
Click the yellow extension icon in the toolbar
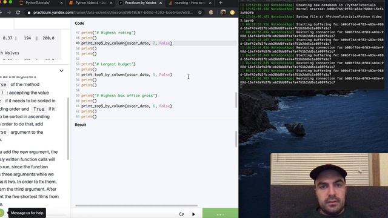pos(232,12)
